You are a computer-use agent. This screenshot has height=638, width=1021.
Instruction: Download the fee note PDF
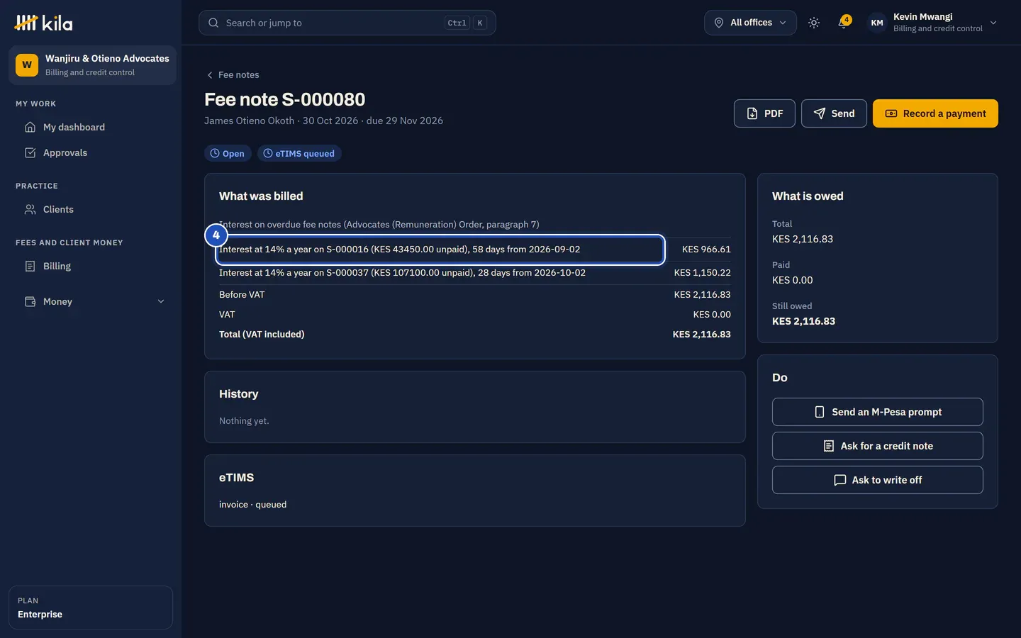coord(764,113)
